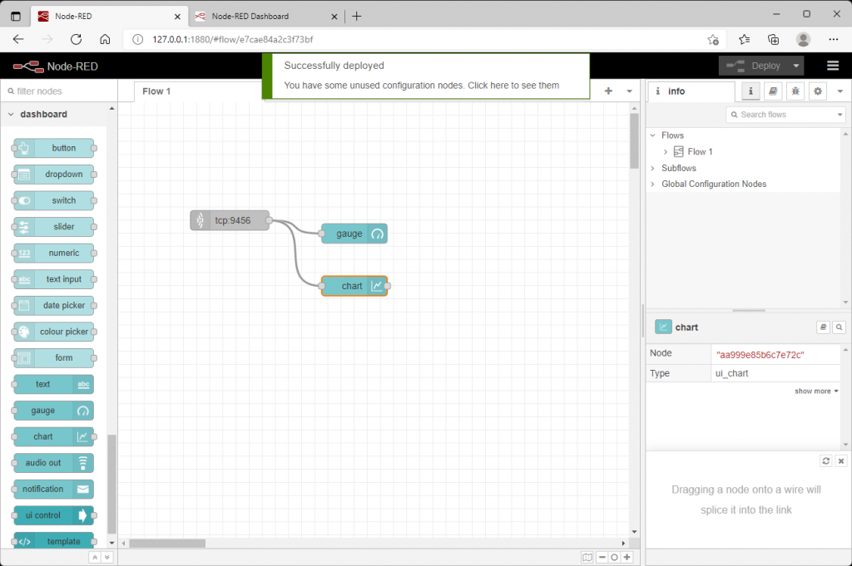Image resolution: width=852 pixels, height=566 pixels.
Task: Add a new flow tab with plus icon
Action: [x=608, y=91]
